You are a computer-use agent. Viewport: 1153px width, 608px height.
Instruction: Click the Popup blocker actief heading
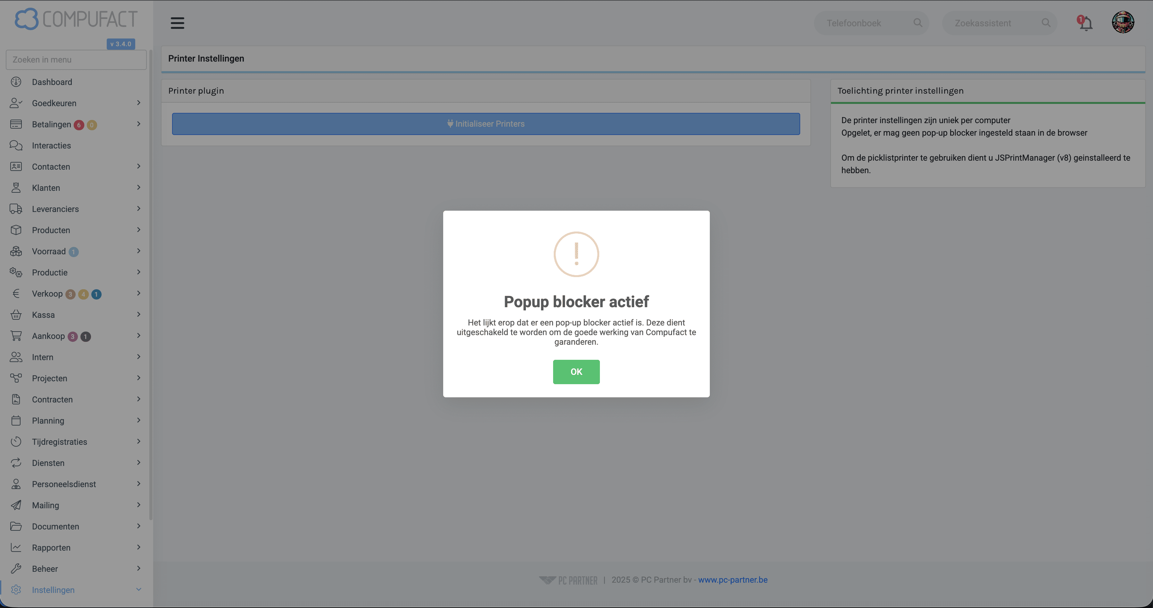click(576, 301)
